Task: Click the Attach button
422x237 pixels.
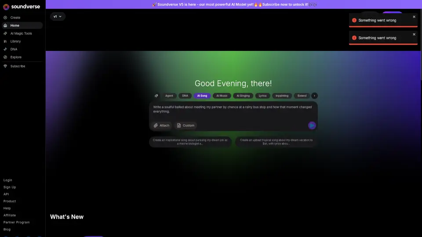Action: click(x=161, y=126)
